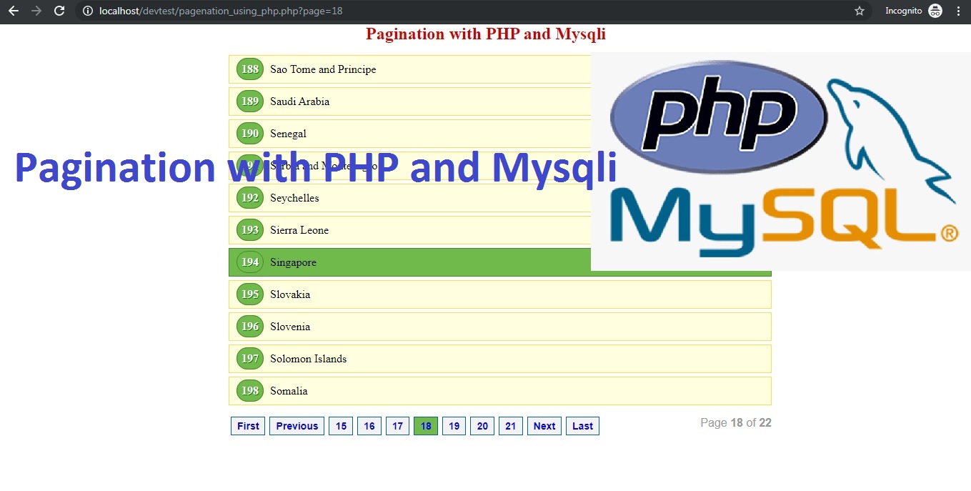971x491 pixels.
Task: Select the Saudi Arabia row
Action: 409,101
